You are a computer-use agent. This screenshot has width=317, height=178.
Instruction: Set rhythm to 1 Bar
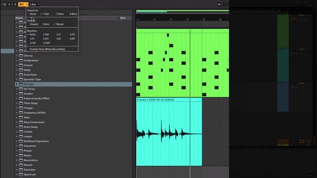(46, 35)
